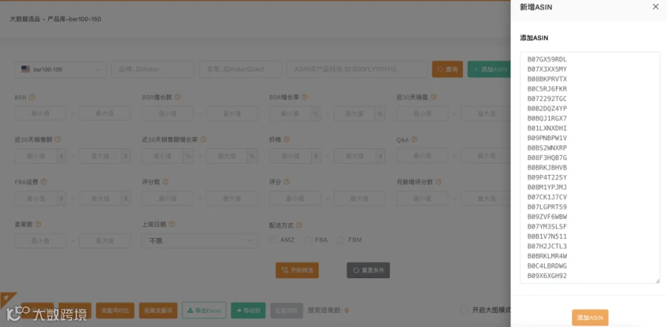Click the BSR 最大值 input
This screenshot has width=667, height=327.
coord(104,113)
